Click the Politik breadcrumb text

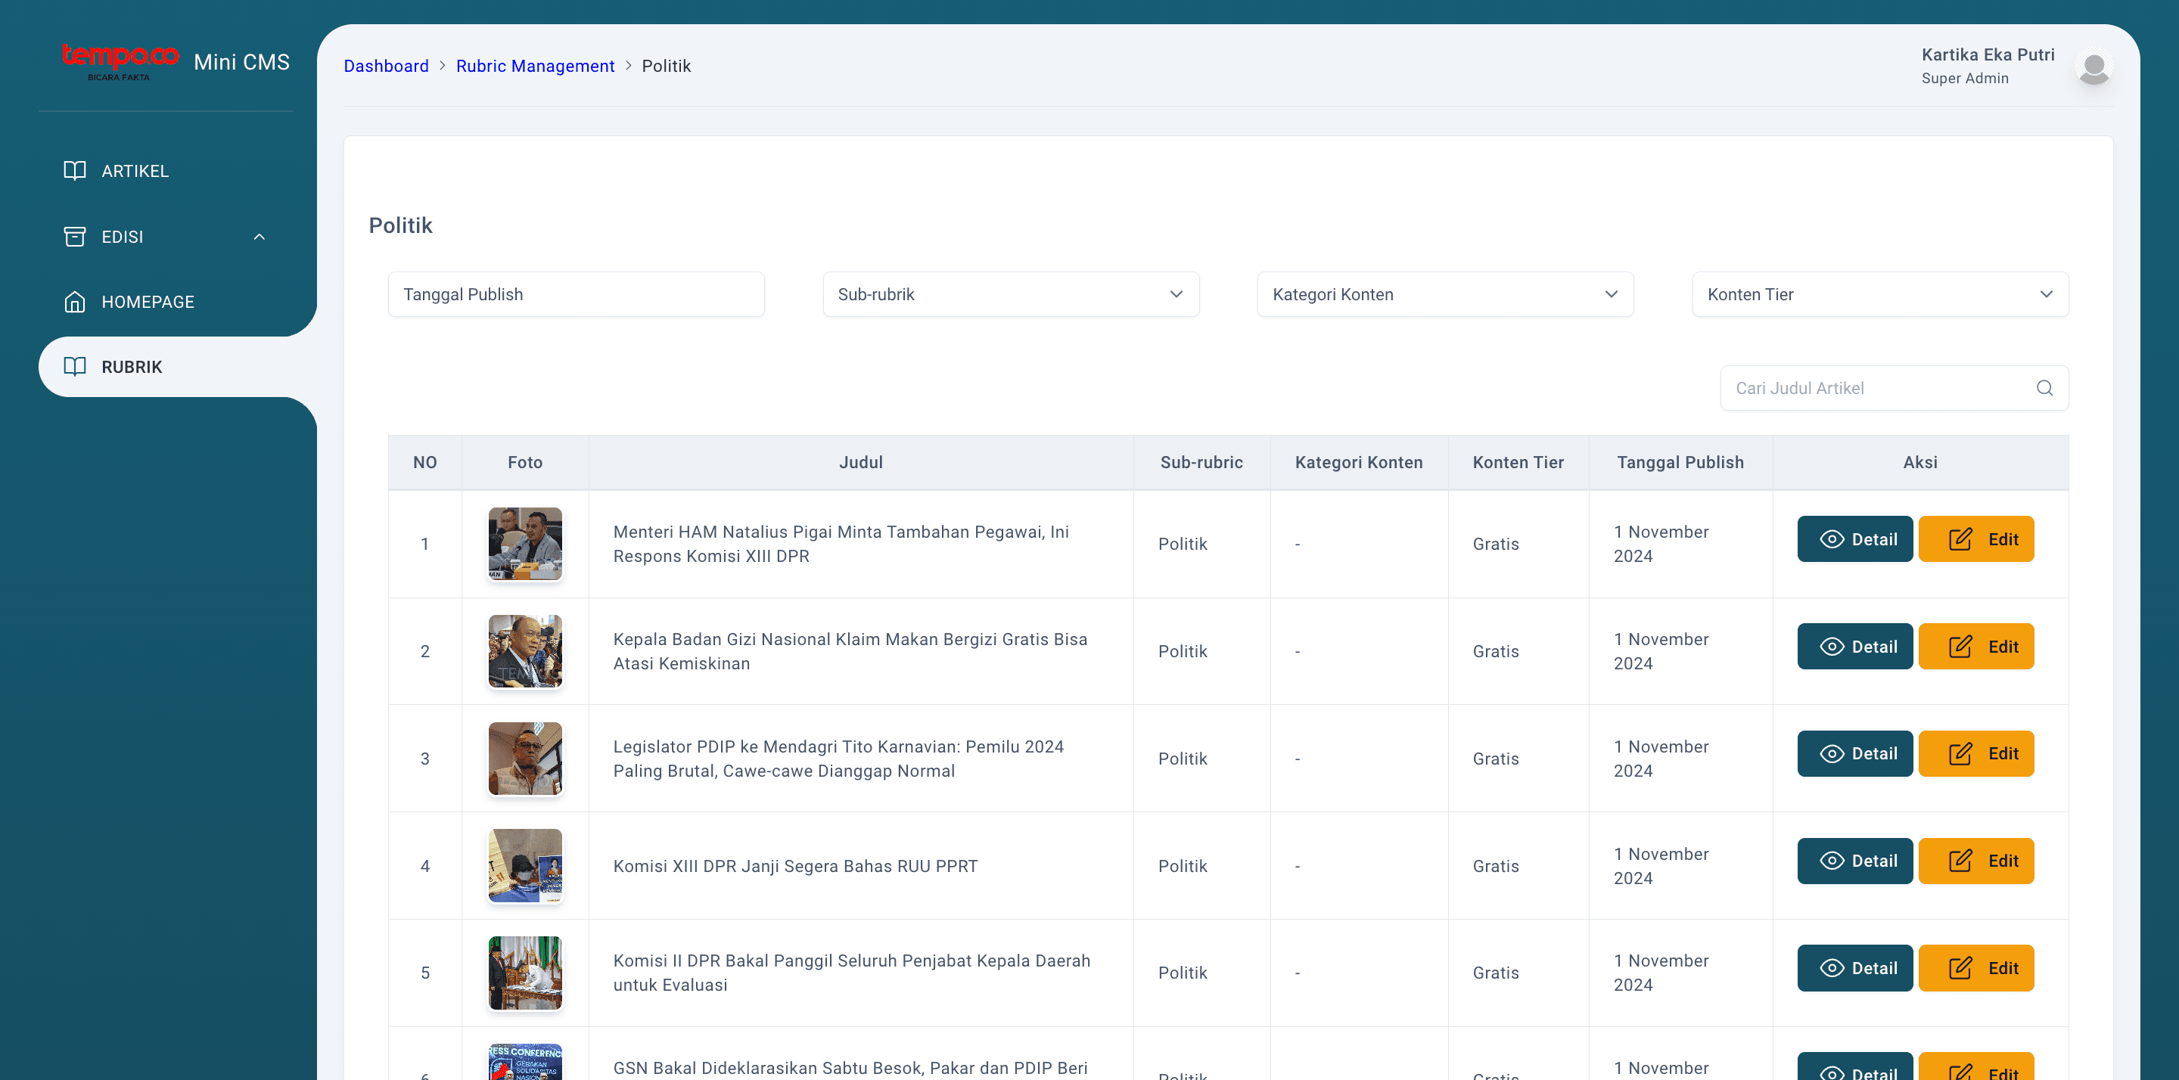[x=667, y=66]
